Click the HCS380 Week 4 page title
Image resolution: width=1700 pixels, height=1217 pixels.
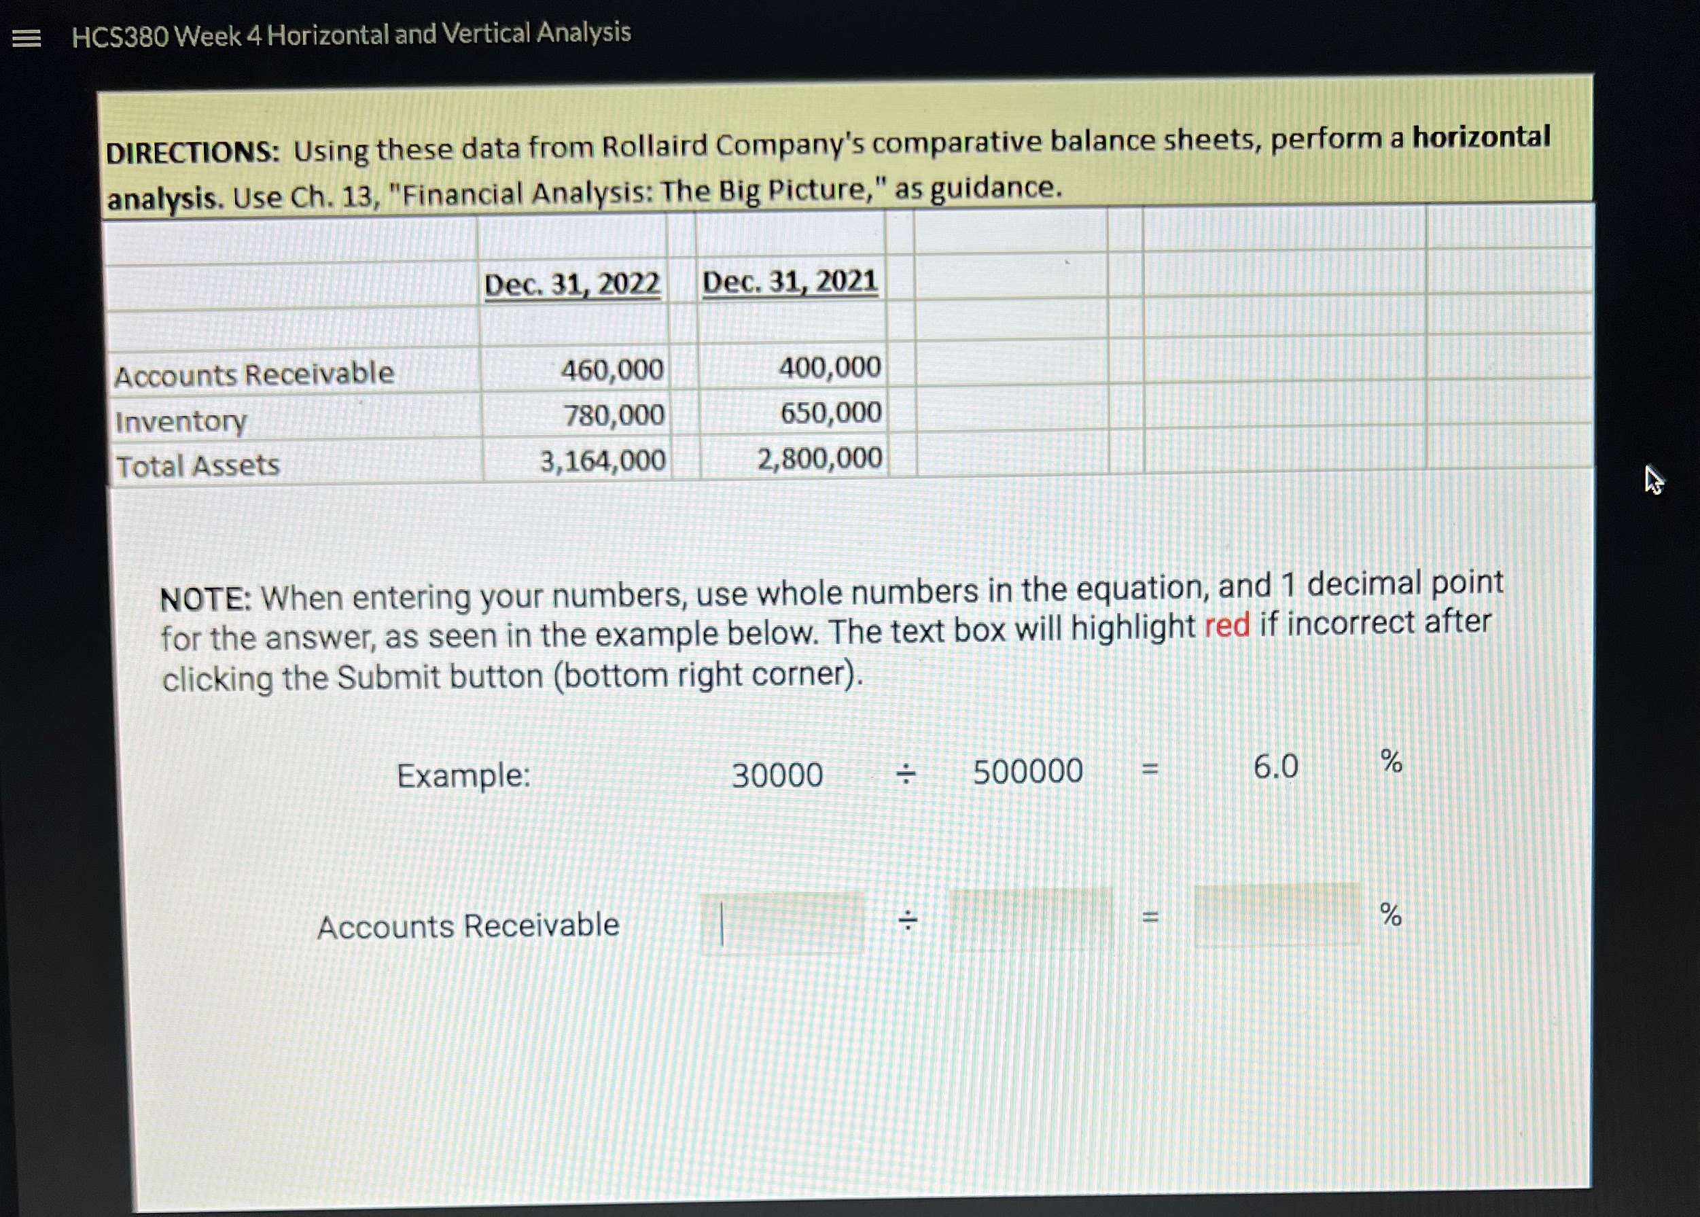(x=351, y=35)
